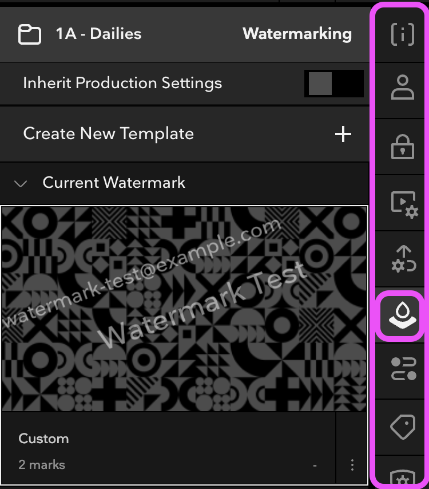This screenshot has height=489, width=429.
Task: Select the watermark droplet icon
Action: 401,314
